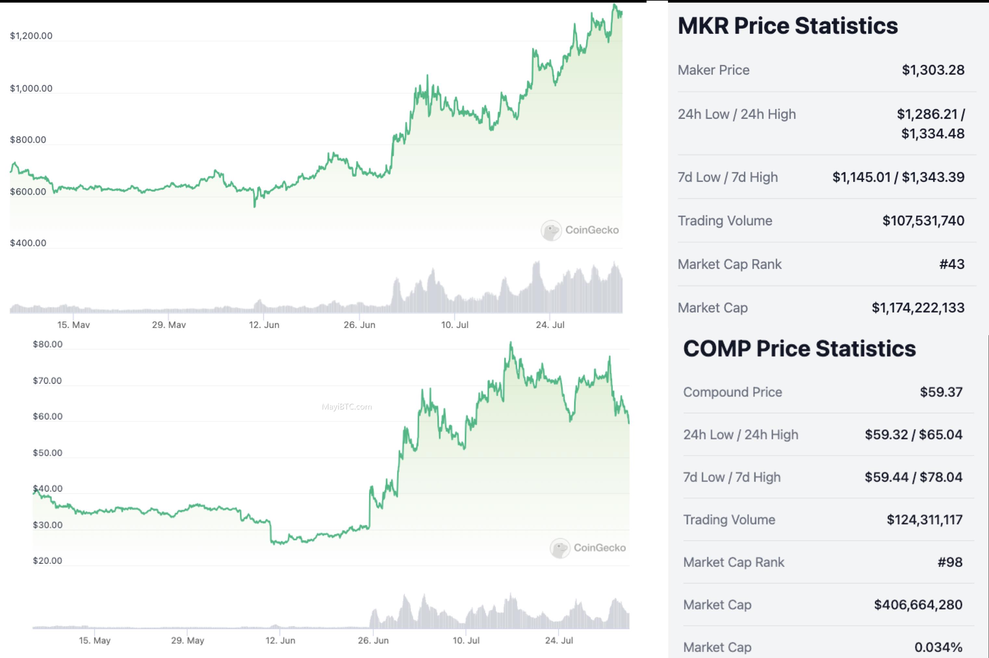Click the 26. Jun marker on MKR chart

coord(359,325)
